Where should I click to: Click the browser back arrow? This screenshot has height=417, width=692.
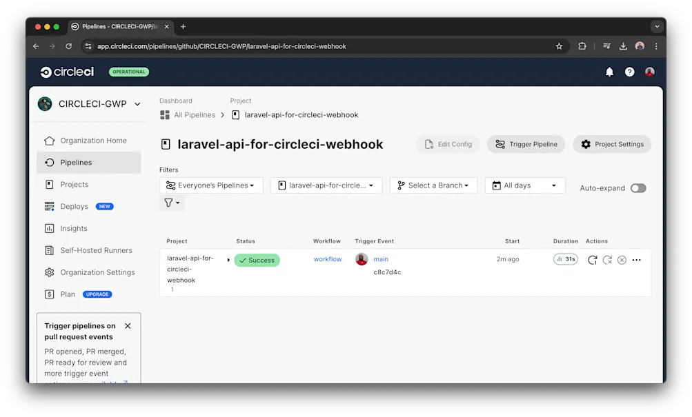pyautogui.click(x=36, y=46)
